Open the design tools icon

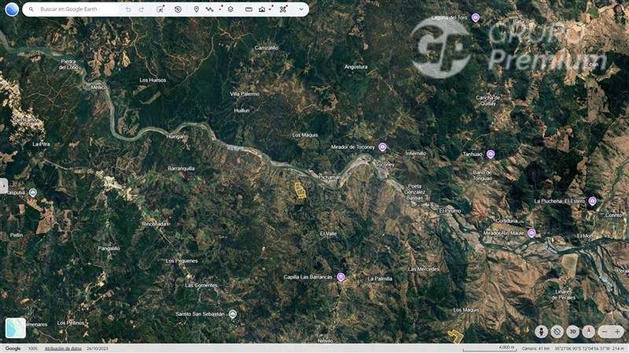click(283, 9)
